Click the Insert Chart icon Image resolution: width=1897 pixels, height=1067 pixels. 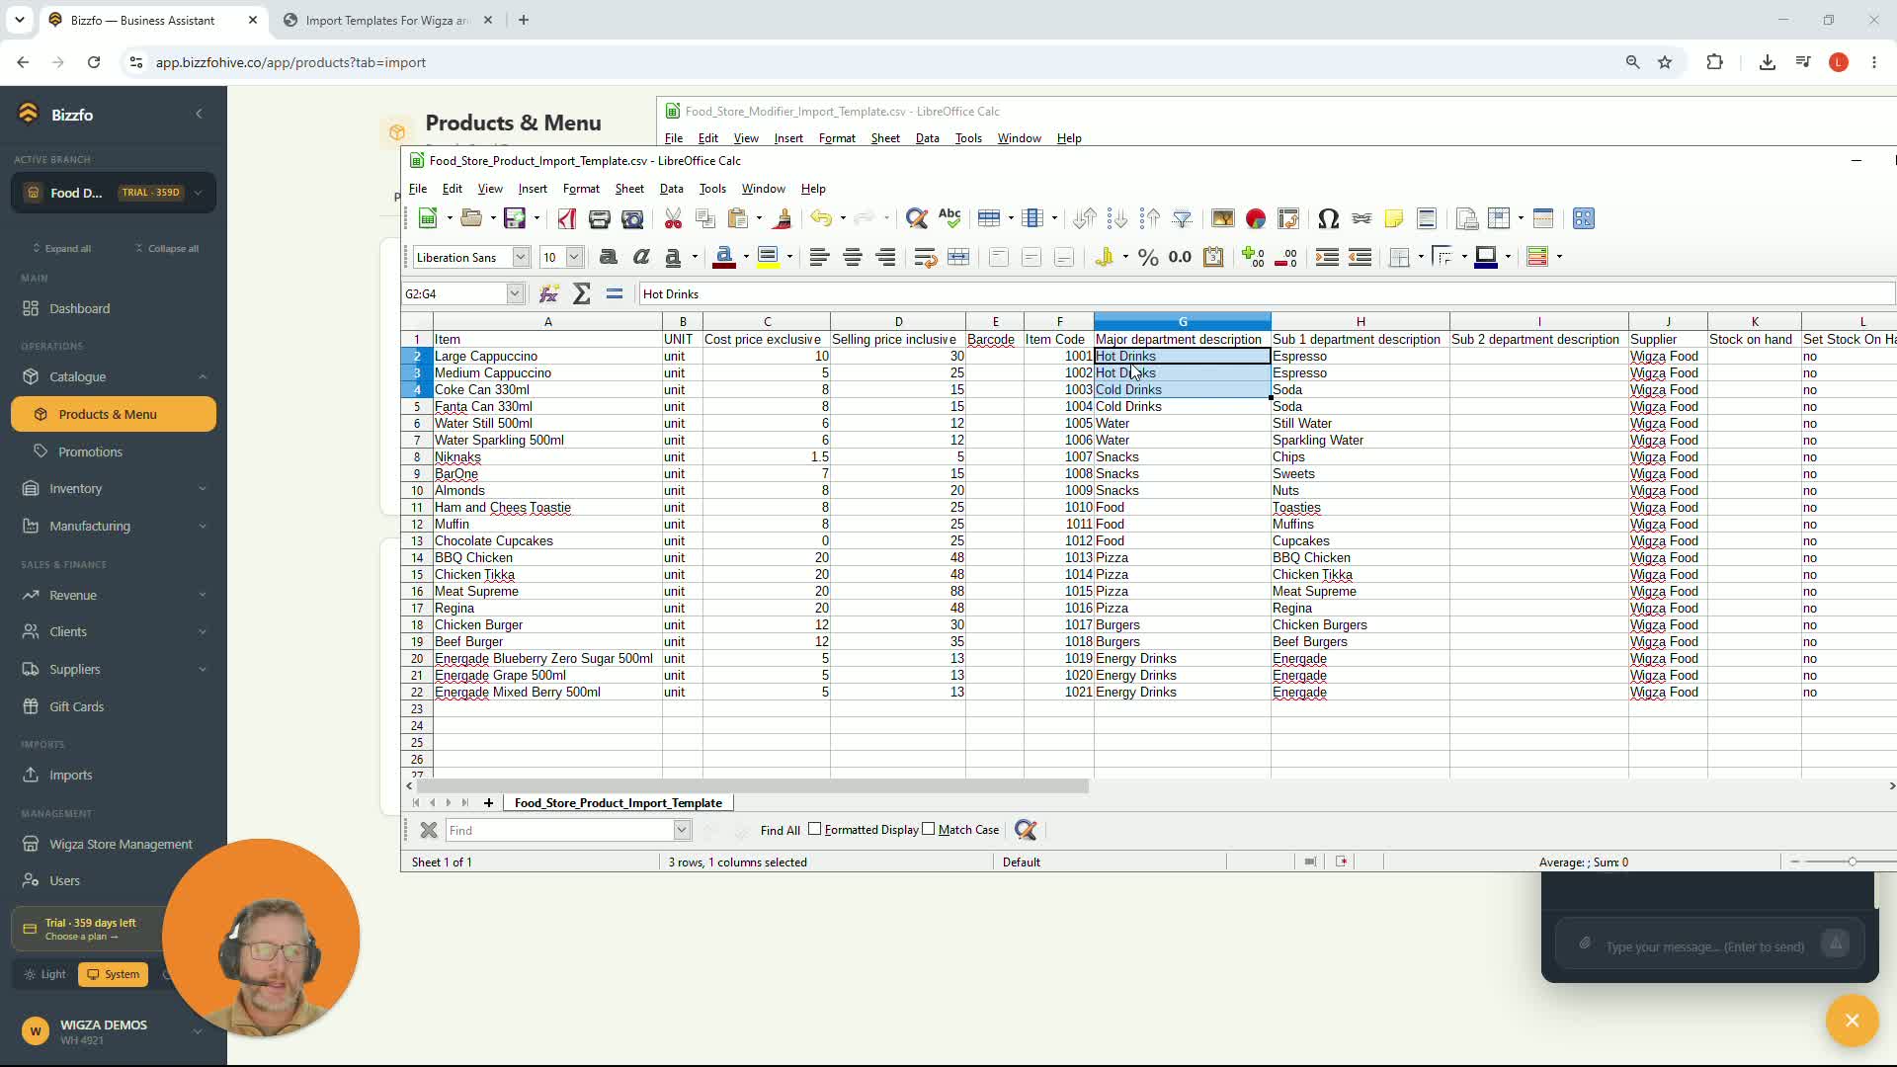[x=1256, y=218]
